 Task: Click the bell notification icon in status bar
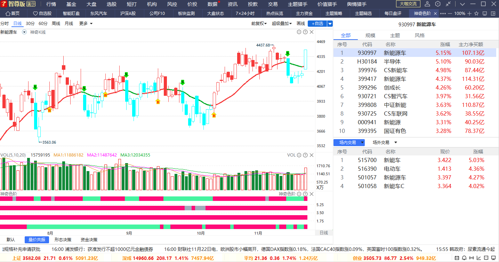pyautogui.click(x=464, y=258)
